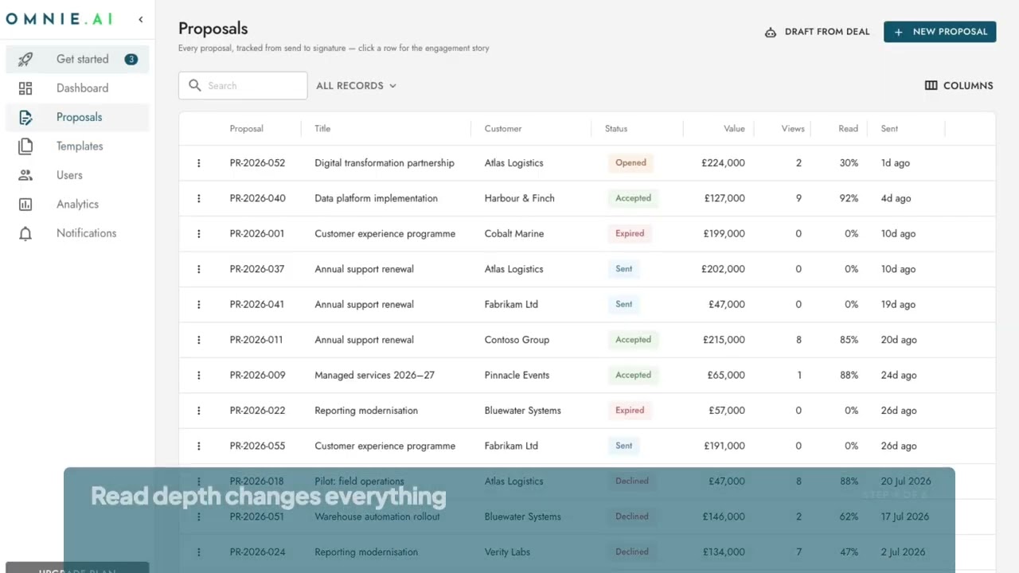Image resolution: width=1019 pixels, height=573 pixels.
Task: Click Harbour & Finch customer cell
Action: point(519,198)
